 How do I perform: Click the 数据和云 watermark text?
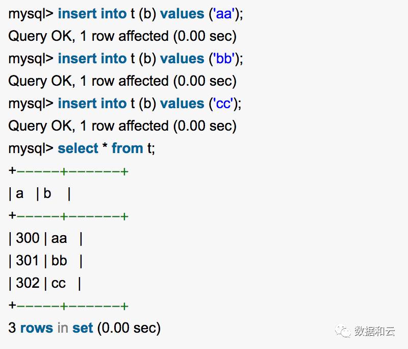click(x=375, y=331)
